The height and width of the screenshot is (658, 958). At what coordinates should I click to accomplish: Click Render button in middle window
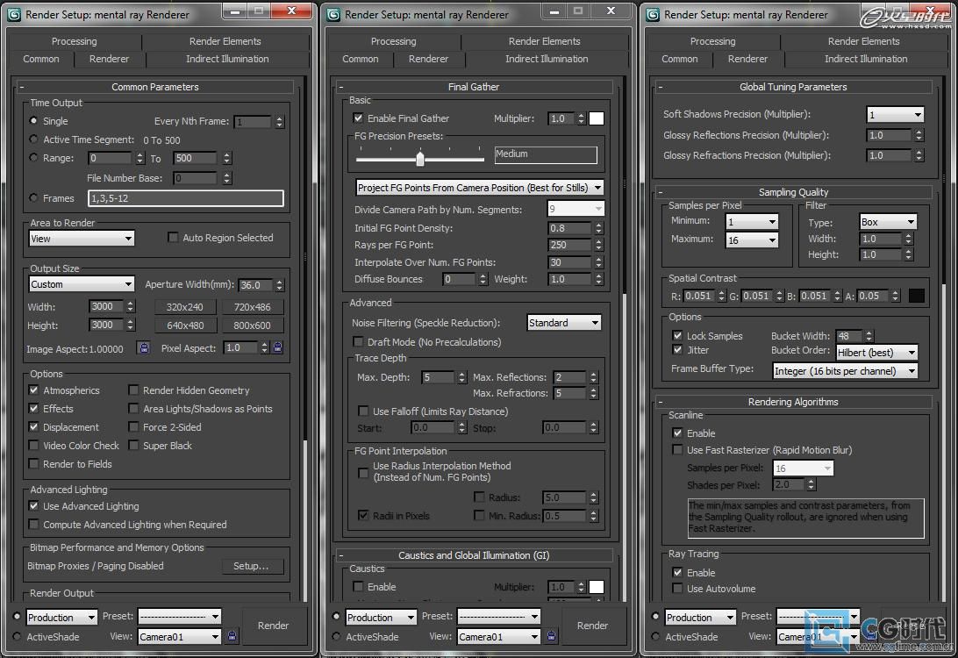tap(592, 625)
